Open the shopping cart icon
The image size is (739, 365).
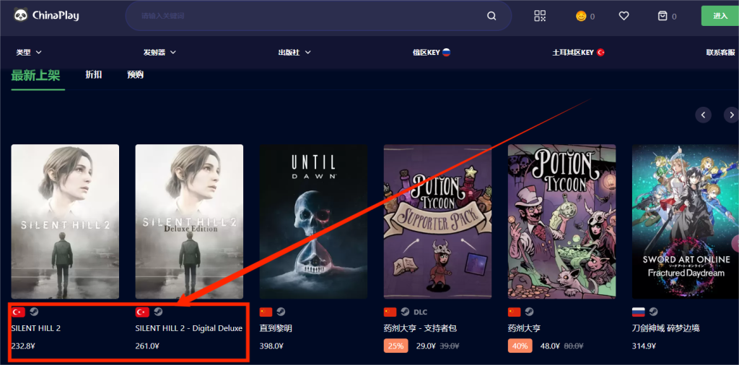[x=663, y=16]
